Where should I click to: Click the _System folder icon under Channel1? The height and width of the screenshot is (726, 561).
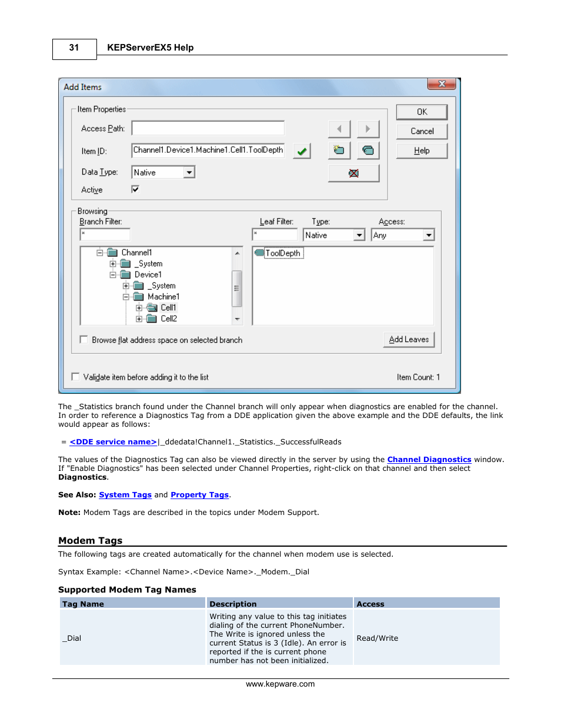tap(125, 264)
